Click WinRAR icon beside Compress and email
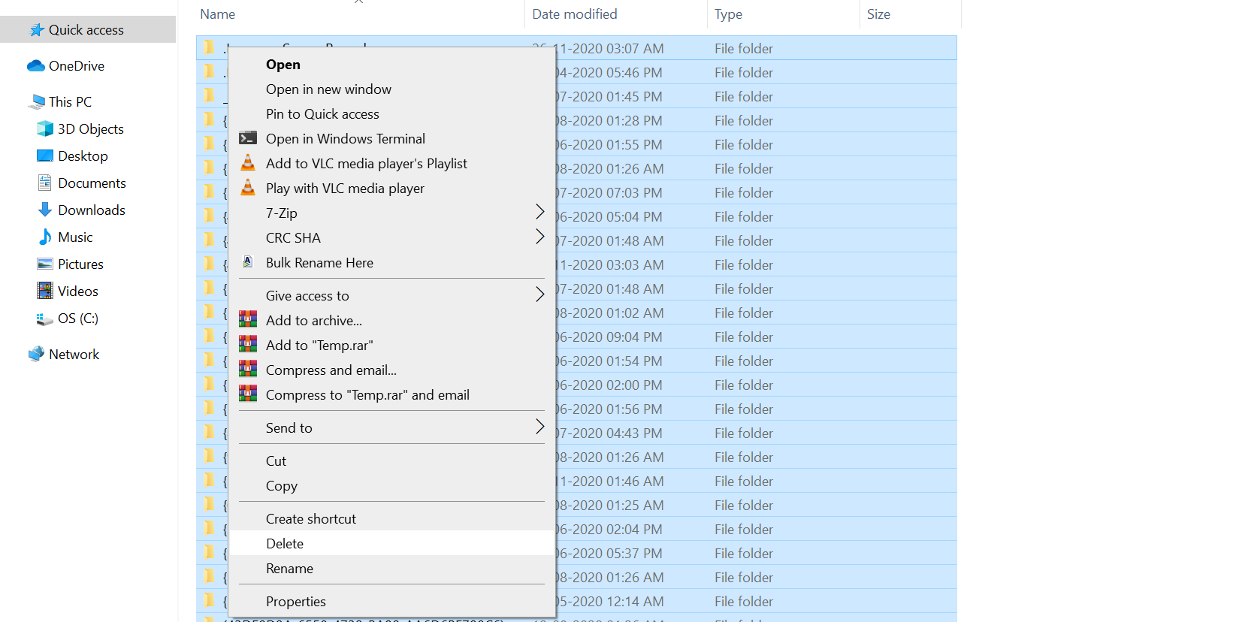Screen dimensions: 1245x622 point(248,370)
